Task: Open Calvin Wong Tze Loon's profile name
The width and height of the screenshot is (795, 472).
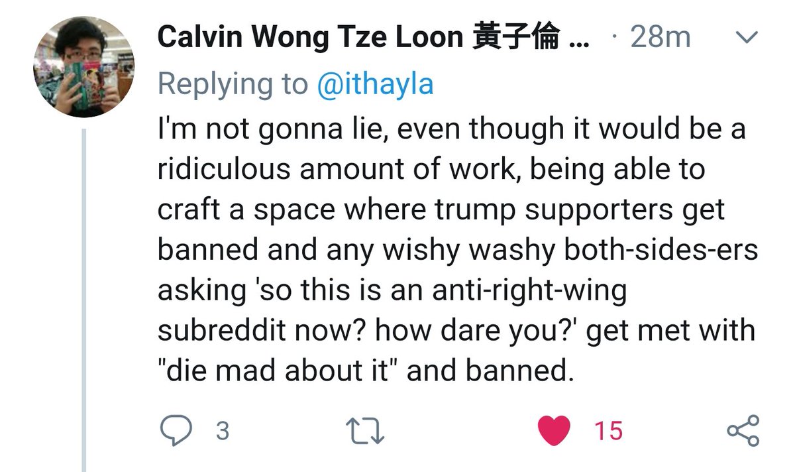Action: [311, 38]
